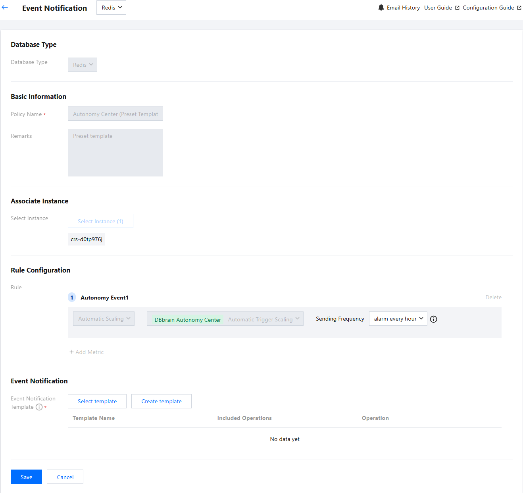Viewport: 523px width, 493px height.
Task: Delete the Autonomy Event1 rule
Action: click(493, 297)
